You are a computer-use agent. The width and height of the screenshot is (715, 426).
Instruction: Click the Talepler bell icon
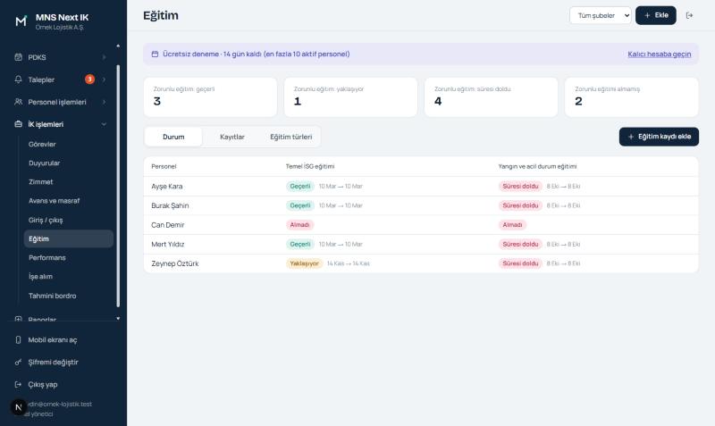pos(18,79)
